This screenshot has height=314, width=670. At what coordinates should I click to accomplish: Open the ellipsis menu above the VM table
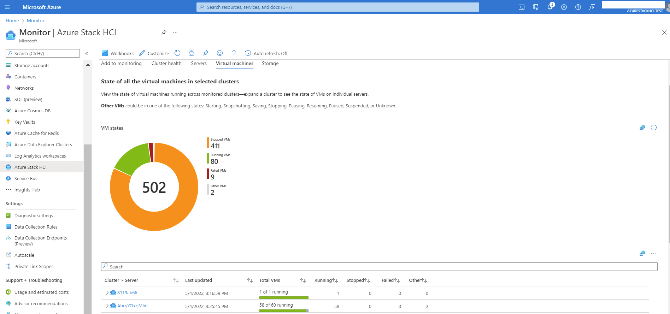click(654, 253)
